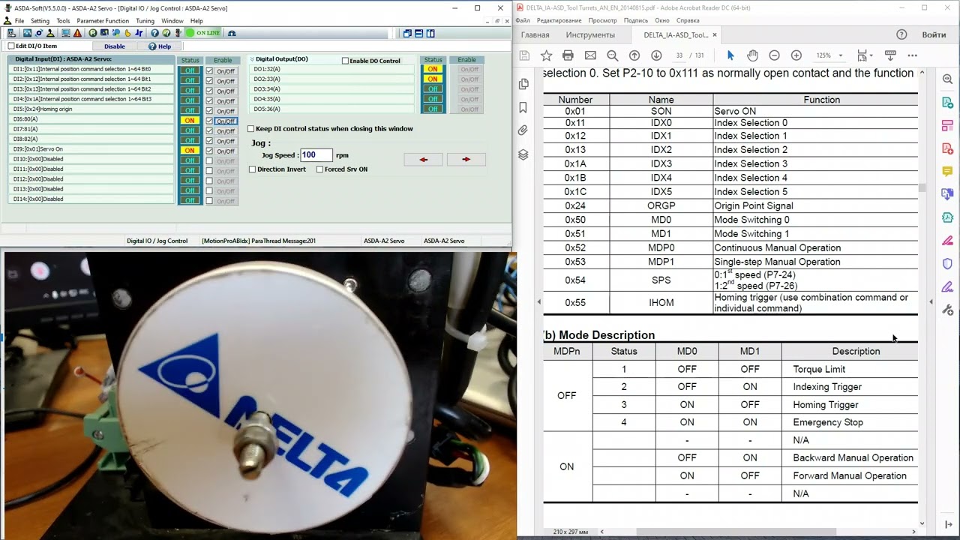The height and width of the screenshot is (540, 960).
Task: Uncheck the DI1 enable checkbox
Action: (209, 71)
